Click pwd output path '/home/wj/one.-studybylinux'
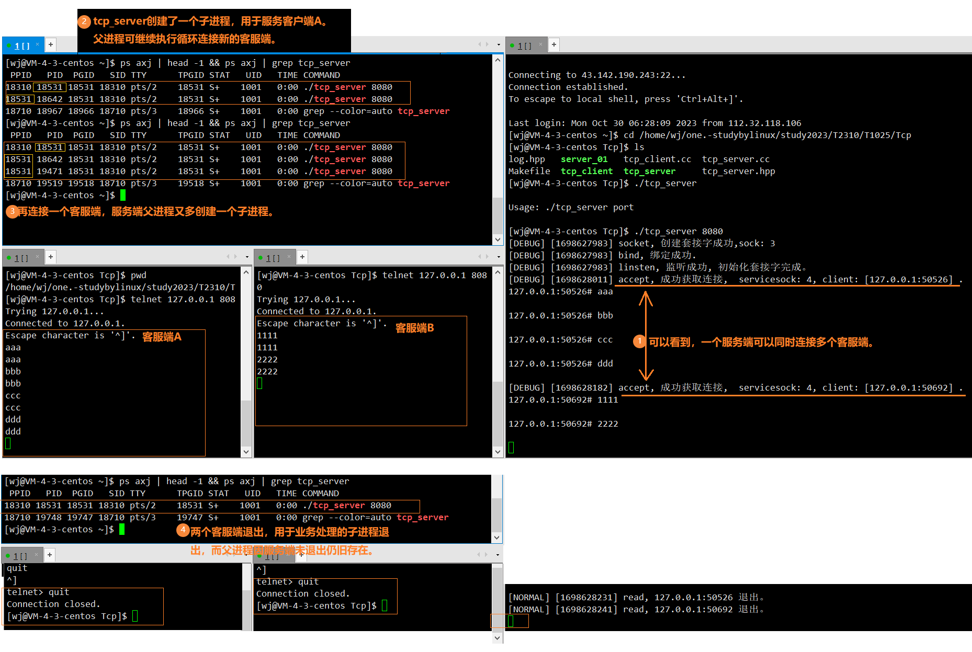This screenshot has width=972, height=652. pyautogui.click(x=120, y=287)
